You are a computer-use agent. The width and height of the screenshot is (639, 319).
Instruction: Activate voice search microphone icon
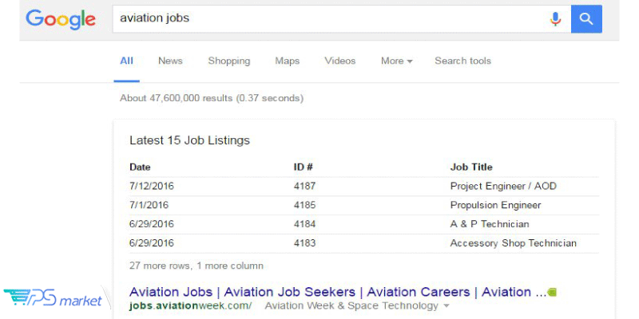coord(555,18)
